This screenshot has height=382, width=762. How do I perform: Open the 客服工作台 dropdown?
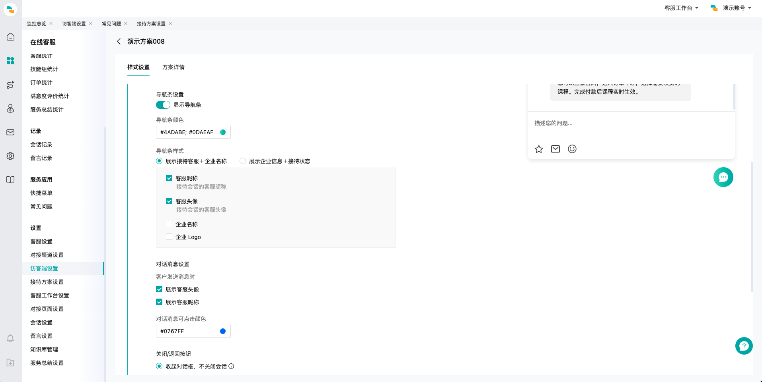(681, 8)
